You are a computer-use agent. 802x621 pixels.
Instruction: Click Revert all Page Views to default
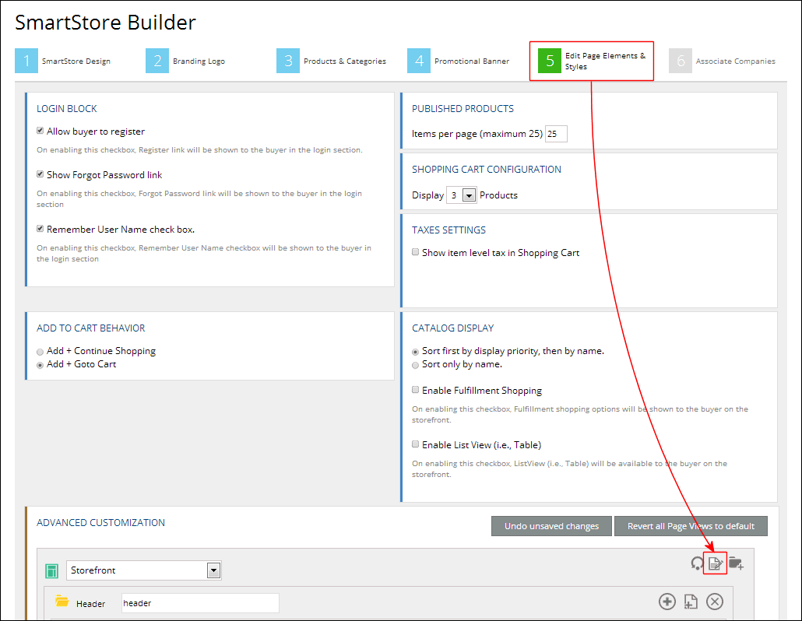tap(691, 526)
